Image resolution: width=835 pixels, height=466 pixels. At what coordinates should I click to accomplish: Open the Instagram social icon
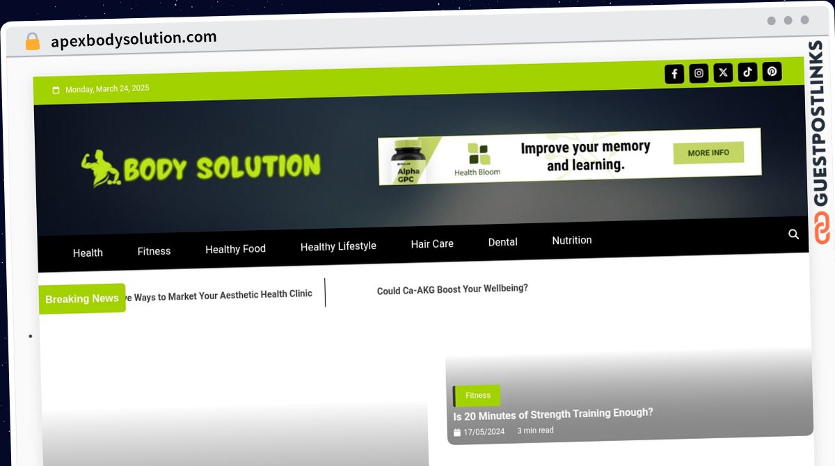coord(699,73)
